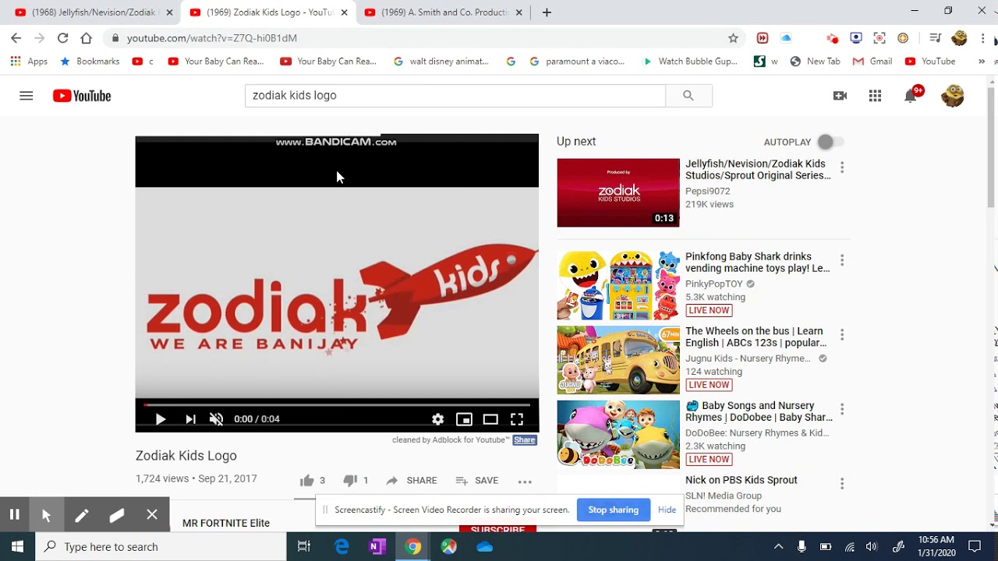This screenshot has height=561, width=998.
Task: Open a new browser tab
Action: coord(547,12)
